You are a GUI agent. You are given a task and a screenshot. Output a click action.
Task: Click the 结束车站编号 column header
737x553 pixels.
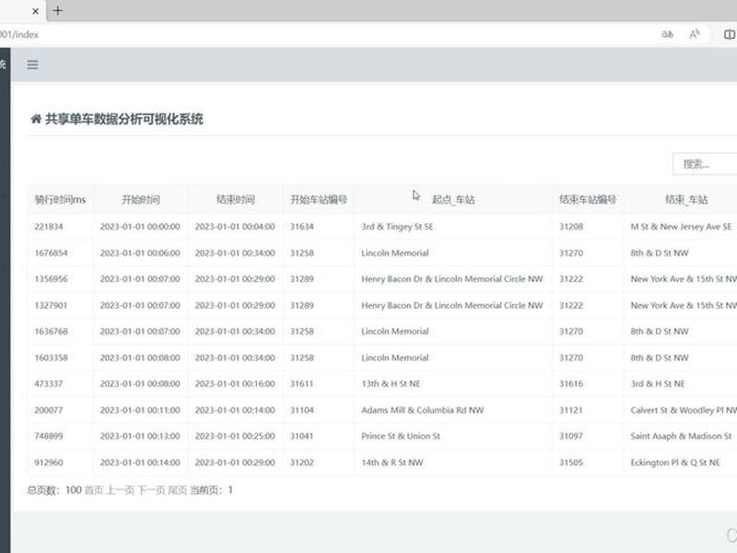pos(588,200)
